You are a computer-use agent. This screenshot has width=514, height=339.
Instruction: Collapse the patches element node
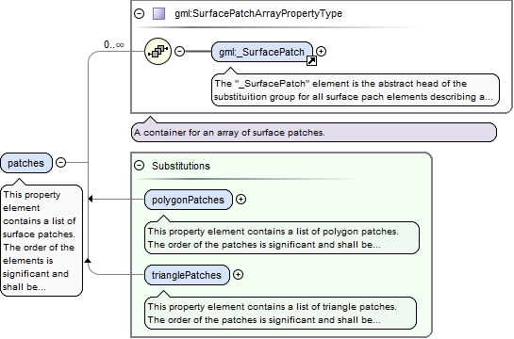click(61, 162)
